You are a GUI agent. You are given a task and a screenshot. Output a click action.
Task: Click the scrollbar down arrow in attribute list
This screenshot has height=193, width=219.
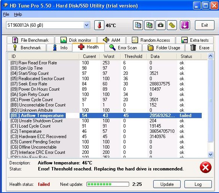[210, 154]
